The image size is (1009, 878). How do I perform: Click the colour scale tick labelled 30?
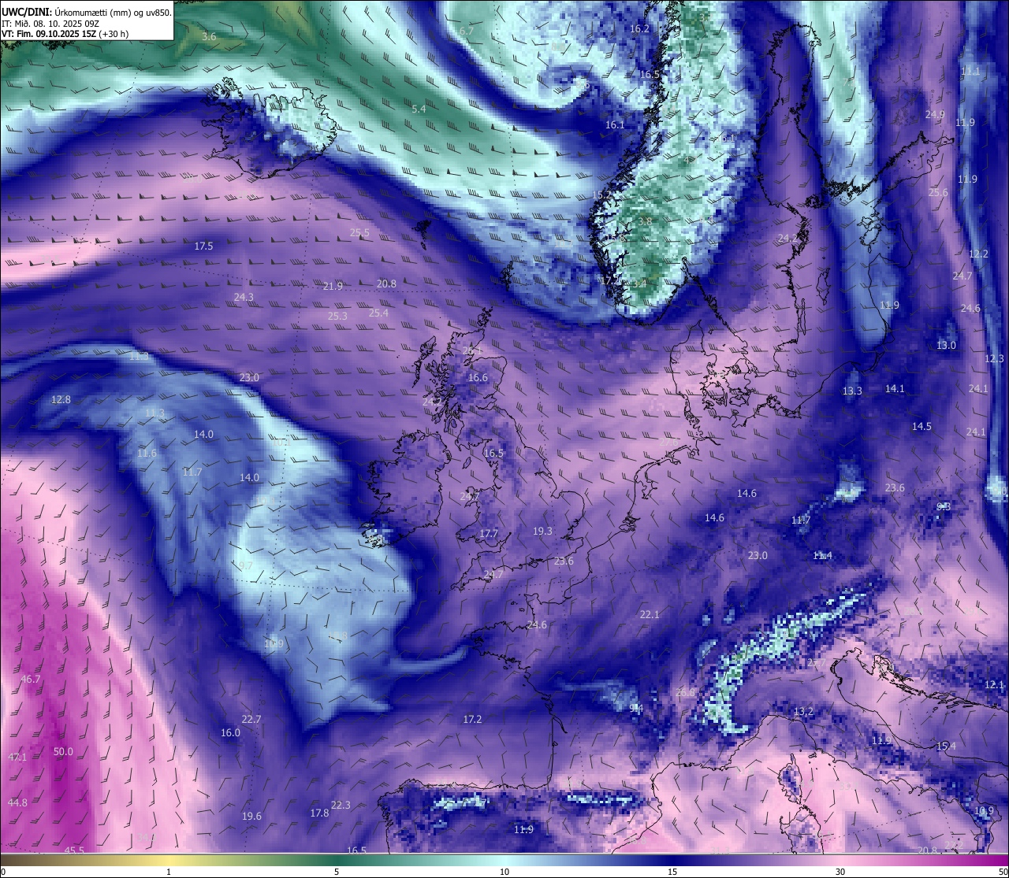coord(840,872)
